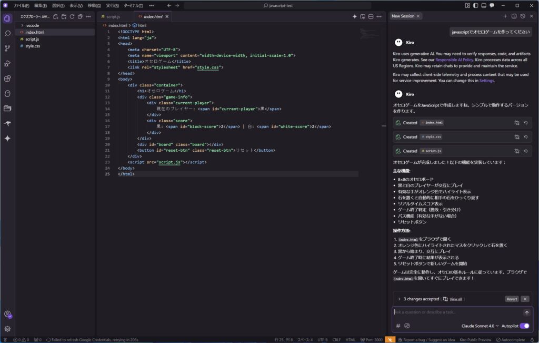
Task: Toggle bottom panel visibility
Action: [x=484, y=5]
